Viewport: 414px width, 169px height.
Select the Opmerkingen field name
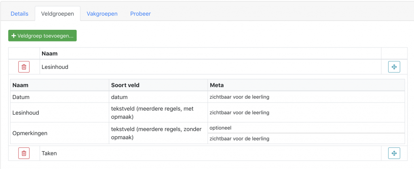pyautogui.click(x=30, y=133)
